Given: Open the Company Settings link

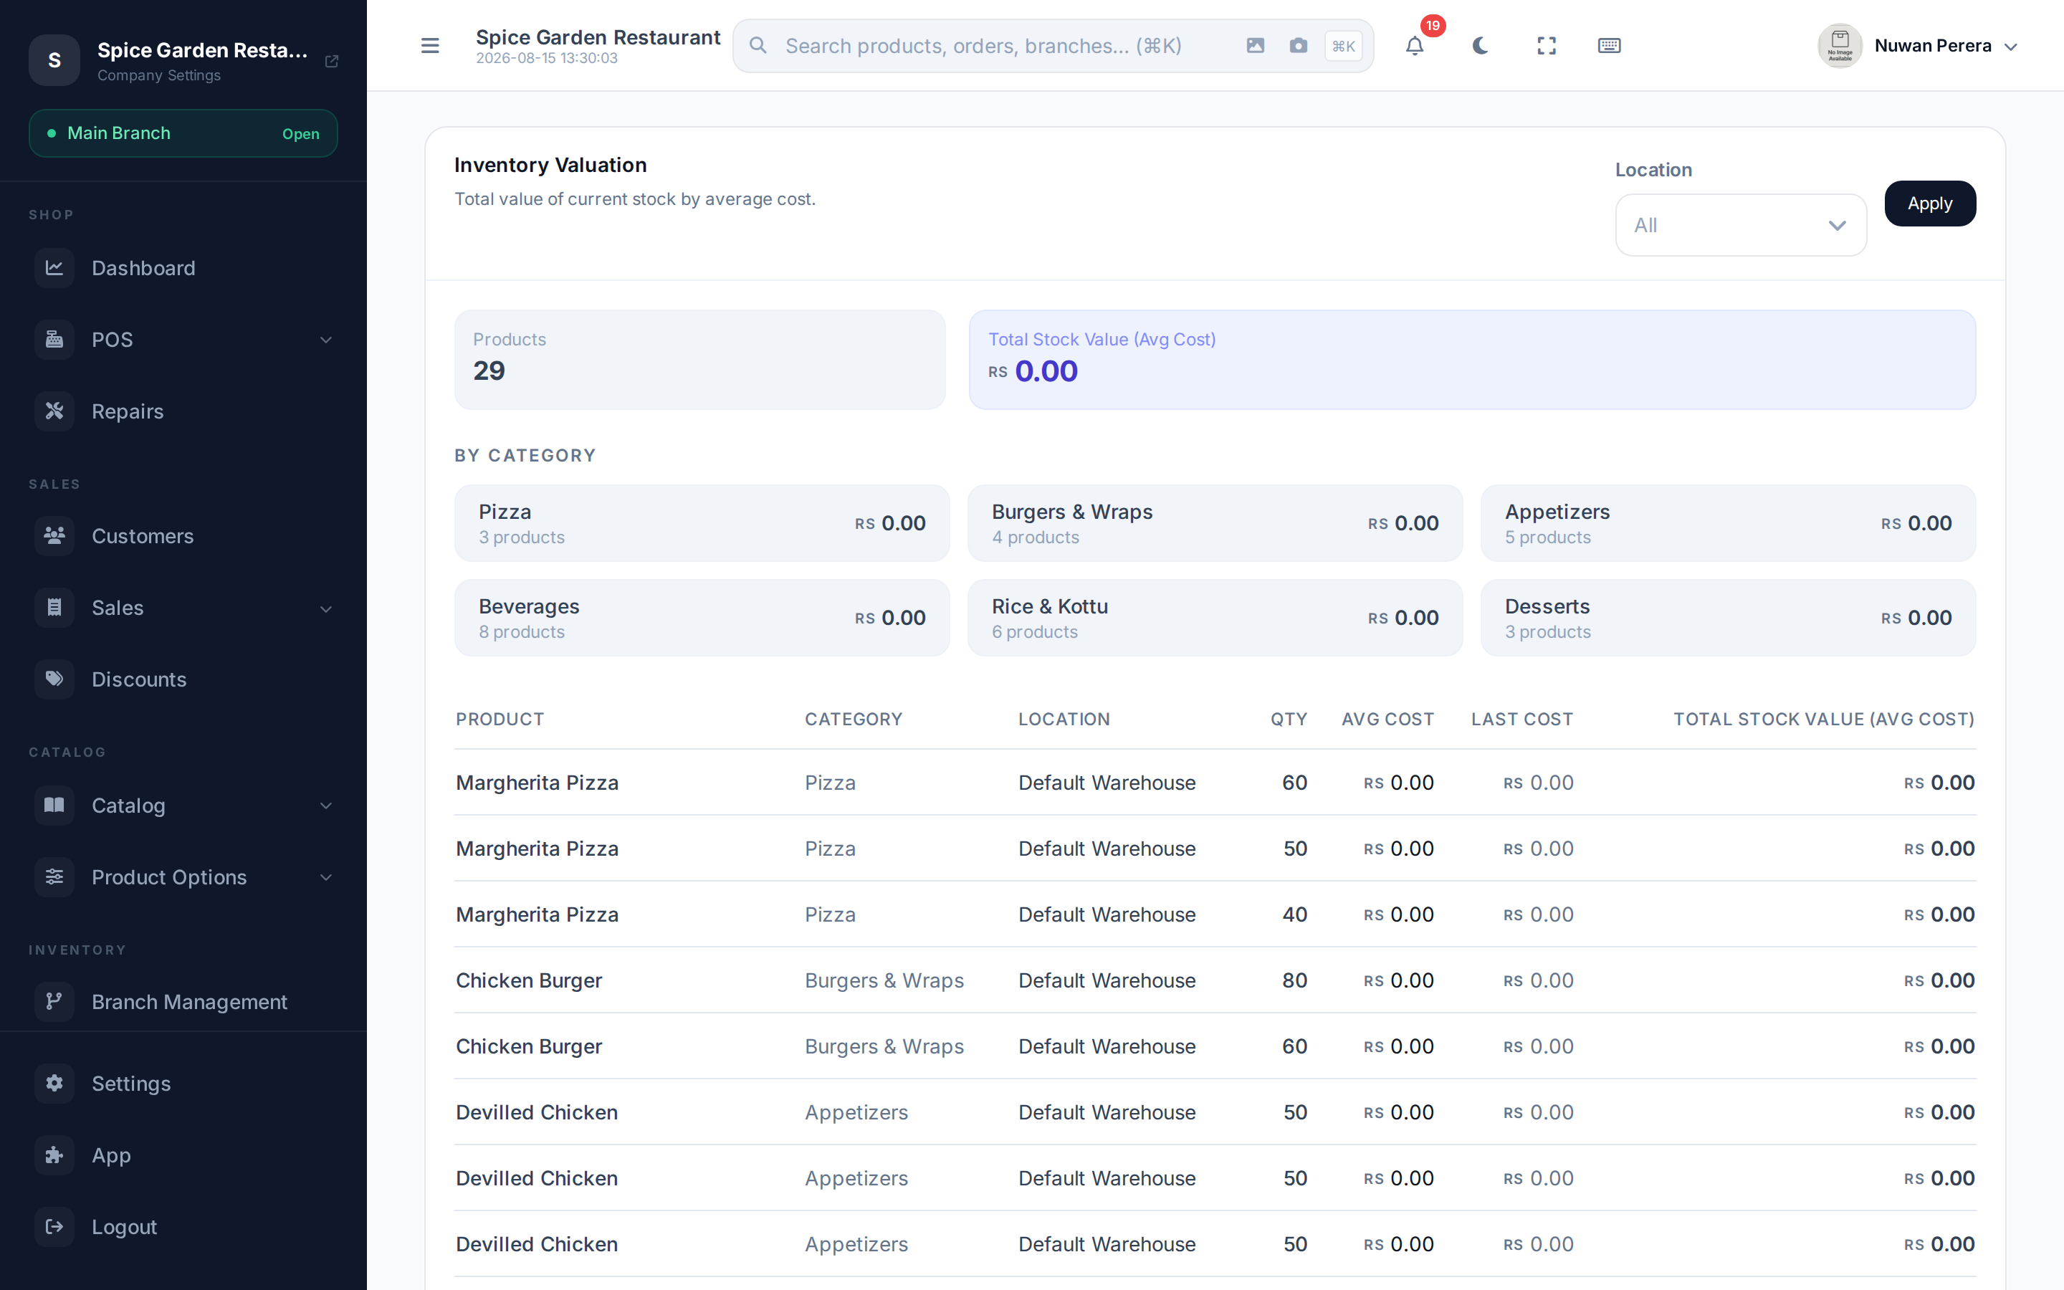Looking at the screenshot, I should 158,75.
